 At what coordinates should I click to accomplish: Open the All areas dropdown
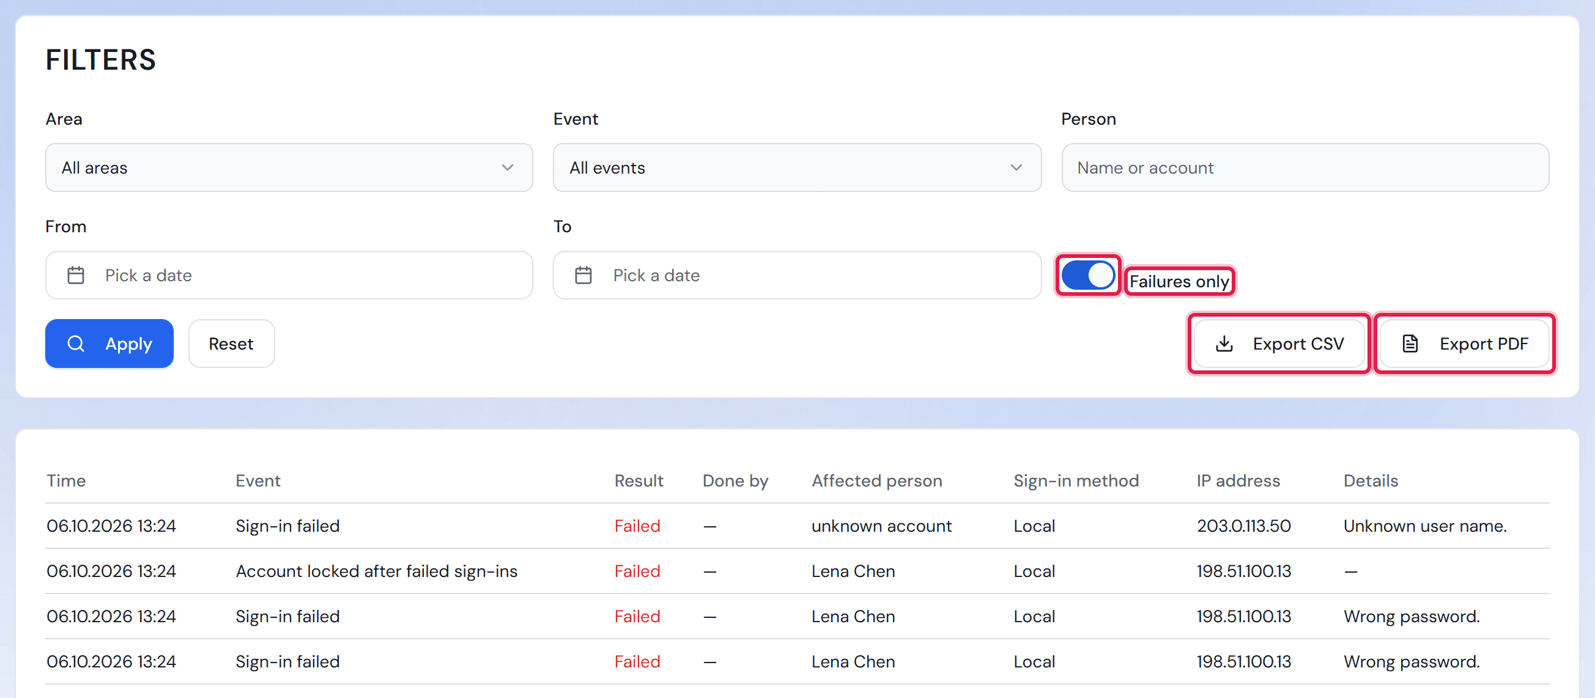[289, 167]
